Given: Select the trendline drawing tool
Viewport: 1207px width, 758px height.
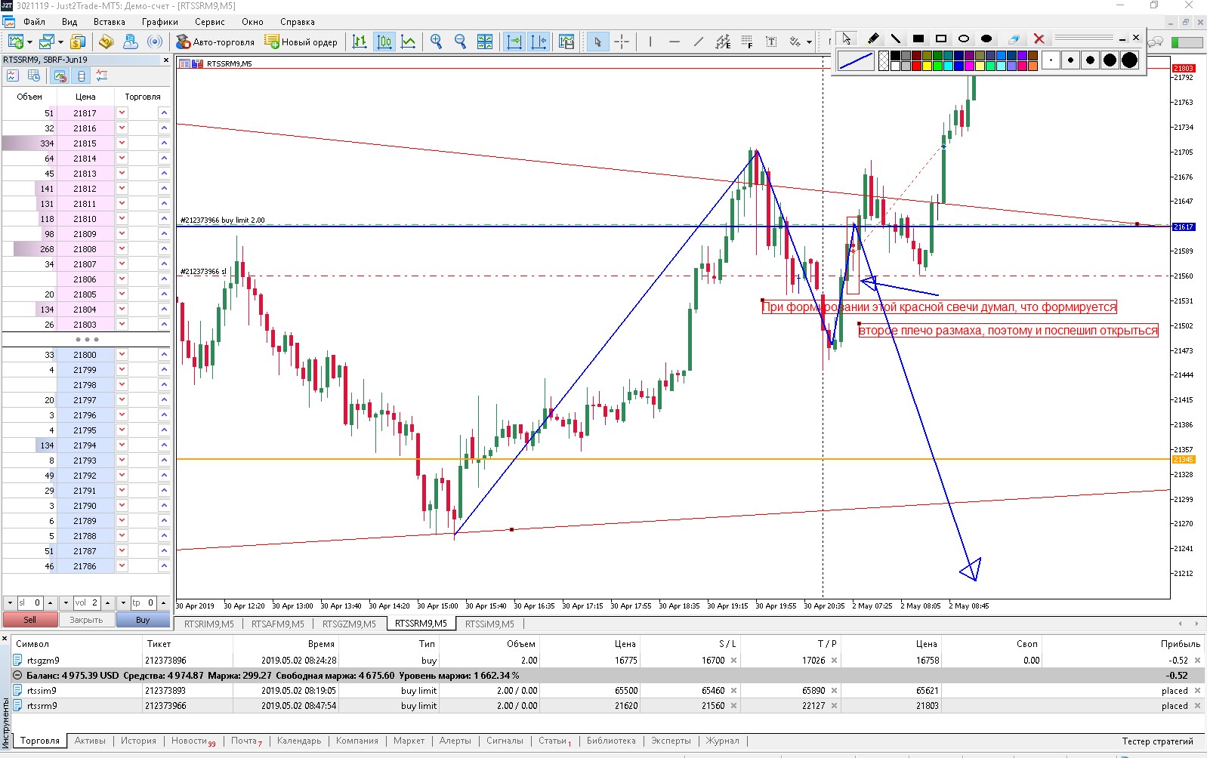Looking at the screenshot, I should (699, 42).
